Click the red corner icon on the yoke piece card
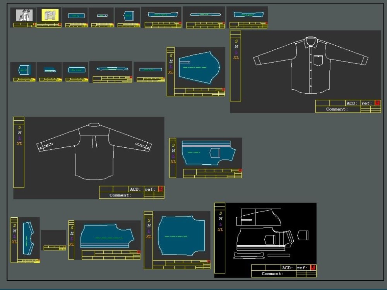This screenshot has height=290, width=387. tap(139, 252)
